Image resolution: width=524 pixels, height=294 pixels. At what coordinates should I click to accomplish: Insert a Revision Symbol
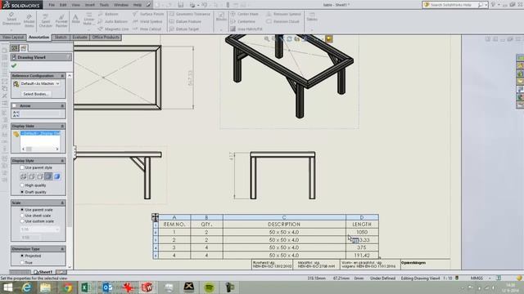(283, 14)
